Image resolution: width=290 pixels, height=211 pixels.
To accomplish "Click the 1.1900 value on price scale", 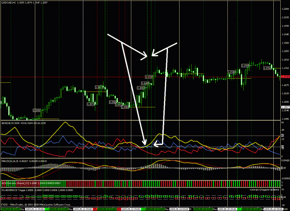I will 284,43.
